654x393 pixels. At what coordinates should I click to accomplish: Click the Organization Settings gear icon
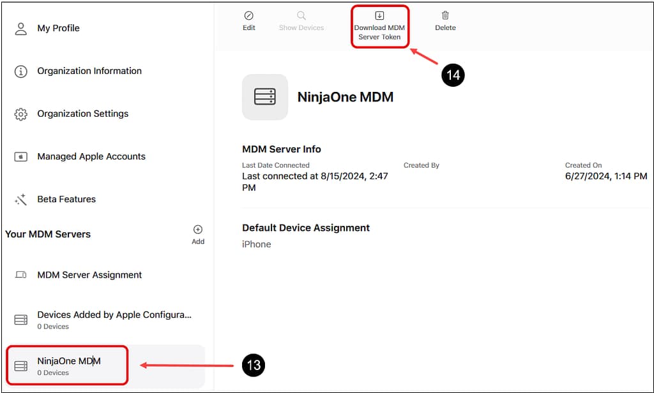[x=21, y=114]
